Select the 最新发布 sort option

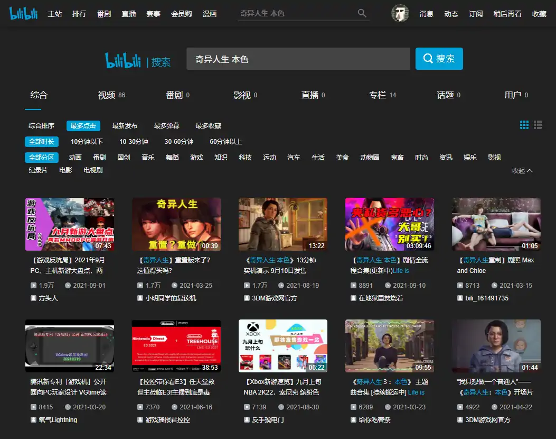(125, 126)
